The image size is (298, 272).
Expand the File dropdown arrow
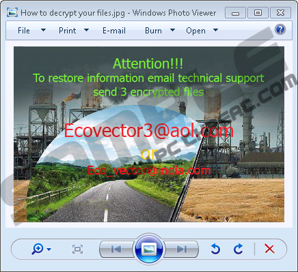43,30
